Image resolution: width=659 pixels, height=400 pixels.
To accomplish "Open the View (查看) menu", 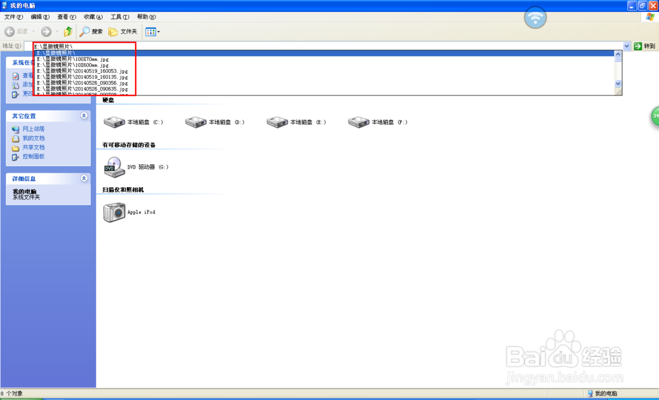I will tap(67, 17).
